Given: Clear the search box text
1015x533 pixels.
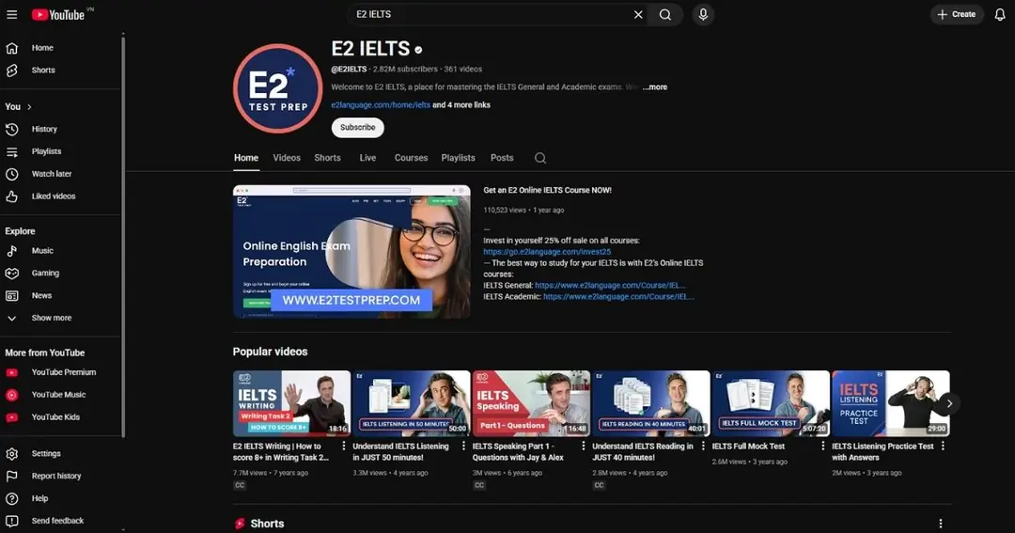Looking at the screenshot, I should point(638,14).
